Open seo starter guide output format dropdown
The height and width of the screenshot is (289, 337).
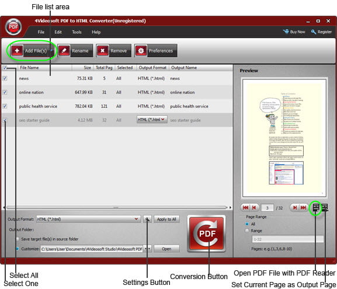click(x=163, y=120)
